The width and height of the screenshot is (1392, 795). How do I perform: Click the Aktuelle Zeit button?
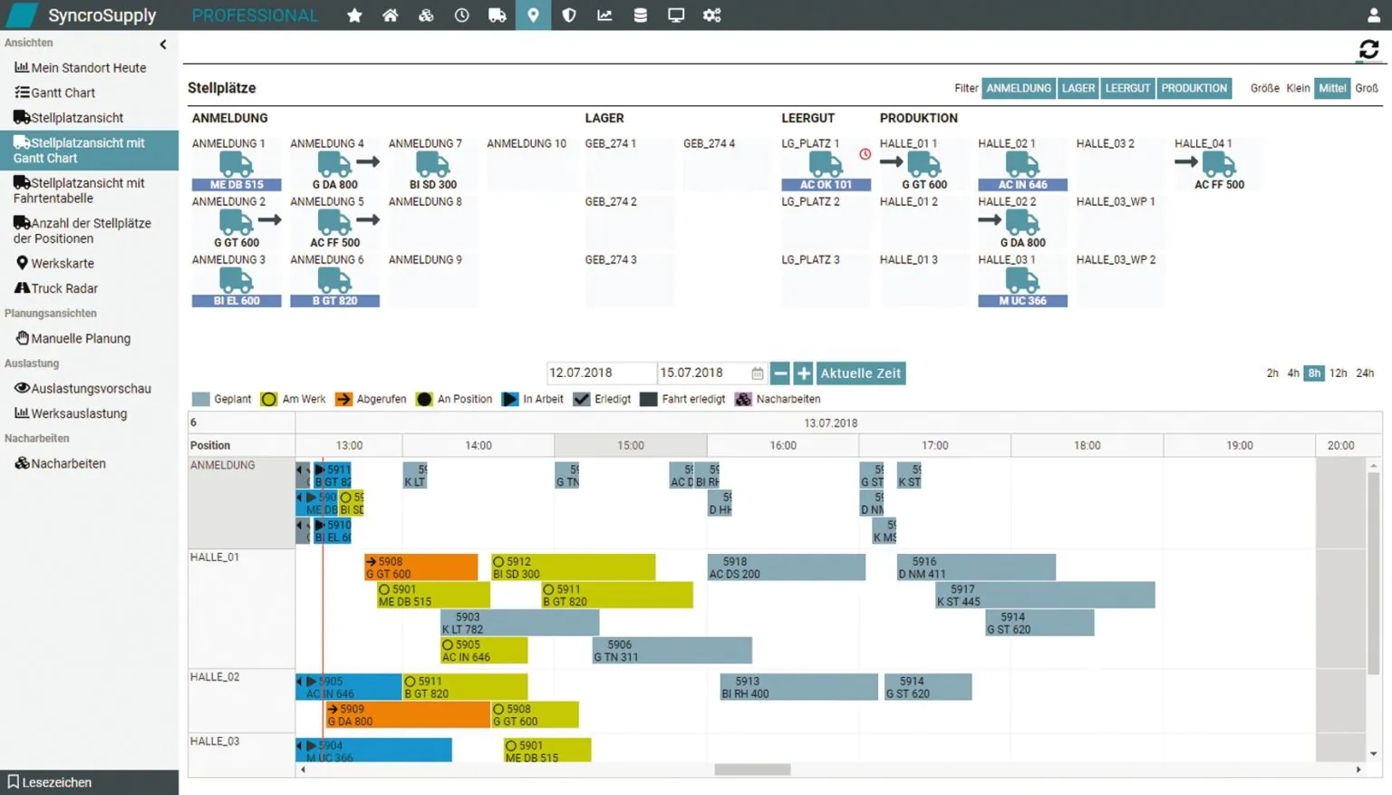pos(860,373)
